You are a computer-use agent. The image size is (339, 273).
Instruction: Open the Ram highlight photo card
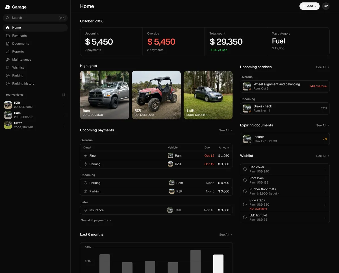point(105,95)
